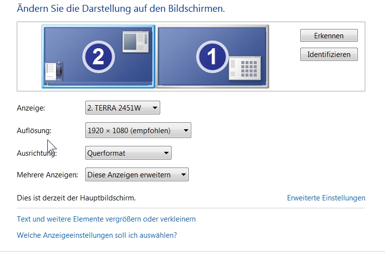Select monitor 2 thumbnail
This screenshot has width=385, height=253.
(x=98, y=56)
